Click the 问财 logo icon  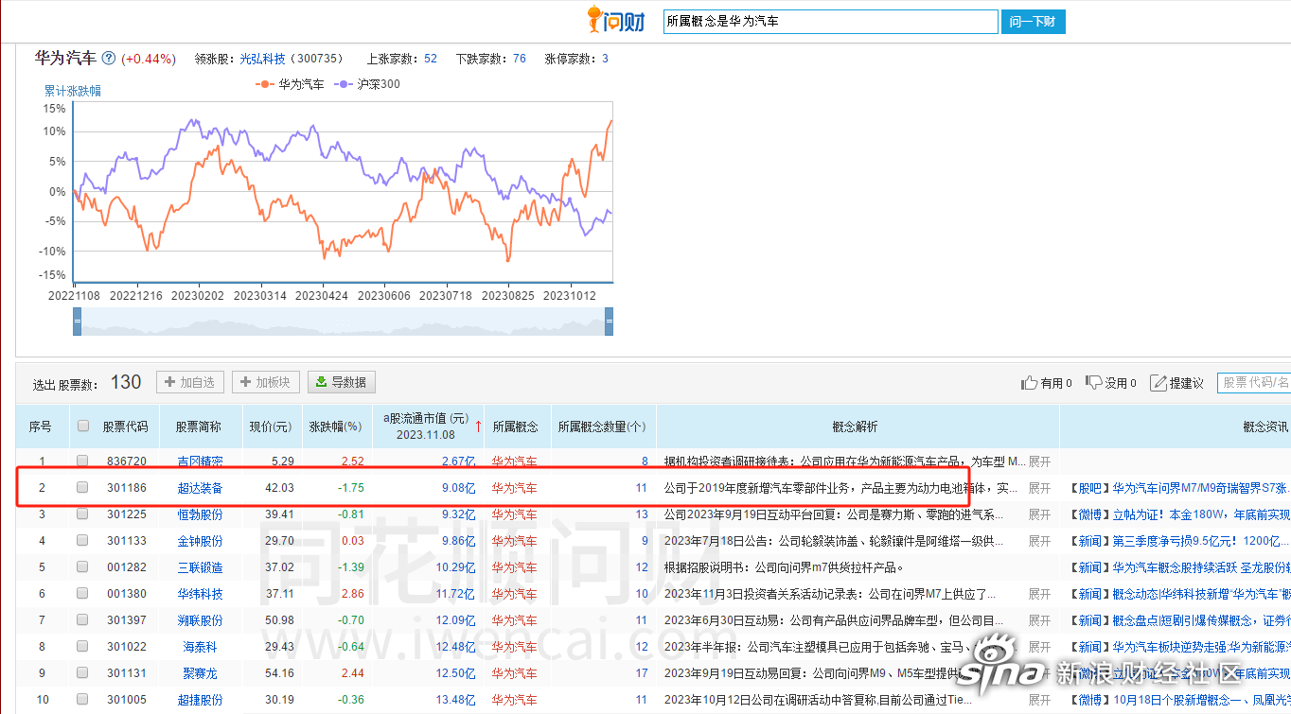point(615,19)
